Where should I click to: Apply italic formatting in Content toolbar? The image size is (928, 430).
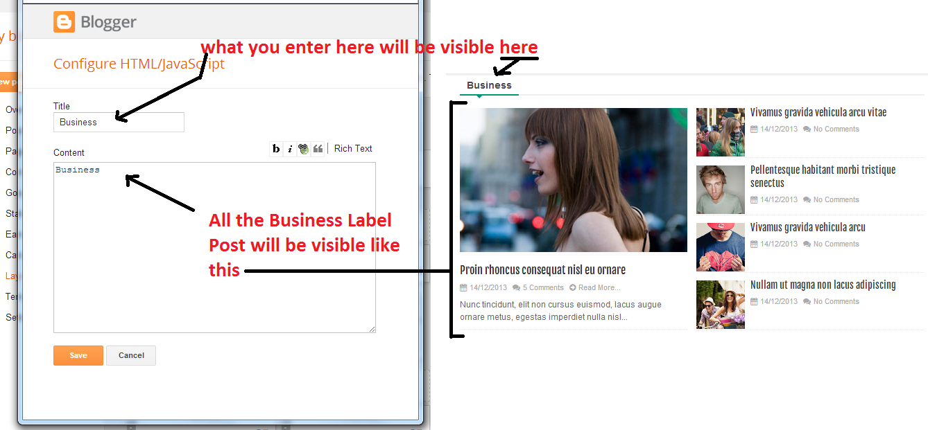(x=290, y=149)
